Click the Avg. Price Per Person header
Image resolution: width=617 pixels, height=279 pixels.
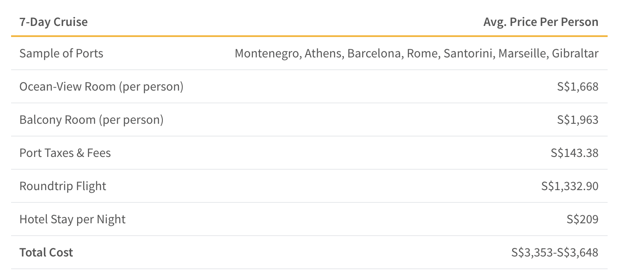[x=541, y=22]
